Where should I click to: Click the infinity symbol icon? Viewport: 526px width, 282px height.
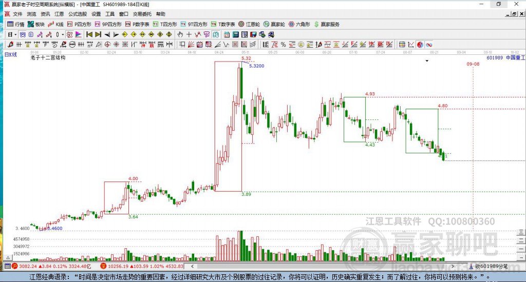pos(429,45)
